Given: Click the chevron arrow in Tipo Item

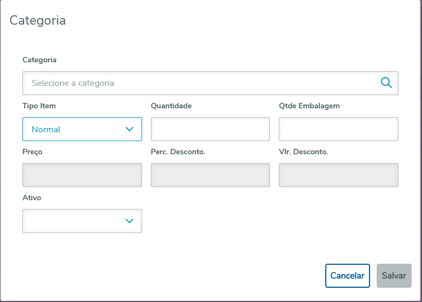Looking at the screenshot, I should [130, 129].
